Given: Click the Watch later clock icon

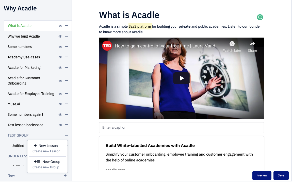Looking at the screenshot, I should click(232, 44).
